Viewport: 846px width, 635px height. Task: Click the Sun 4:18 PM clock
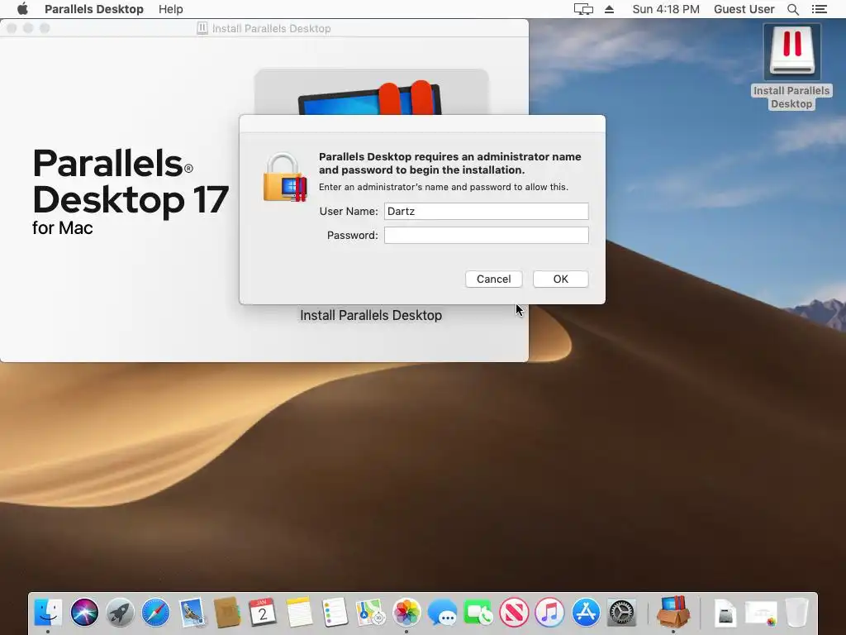pos(666,9)
